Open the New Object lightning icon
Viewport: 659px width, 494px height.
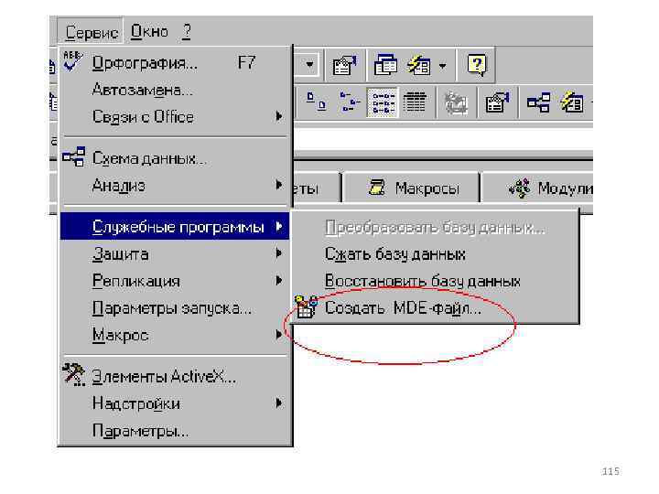[419, 65]
